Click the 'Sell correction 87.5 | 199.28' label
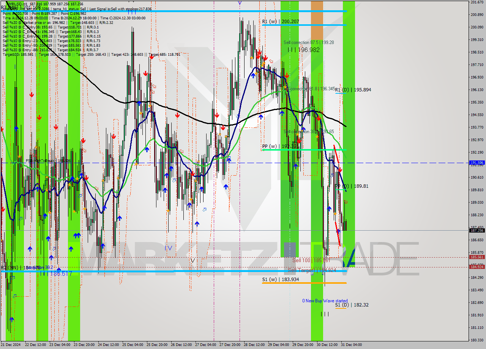This screenshot has height=349, width=486. tap(309, 42)
